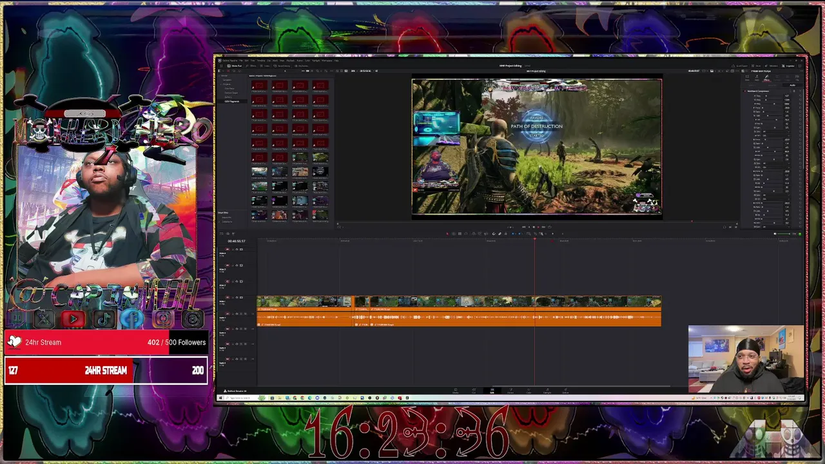Collapse the Projects bin tree arrow
Image resolution: width=825 pixels, height=464 pixels.
222,84
